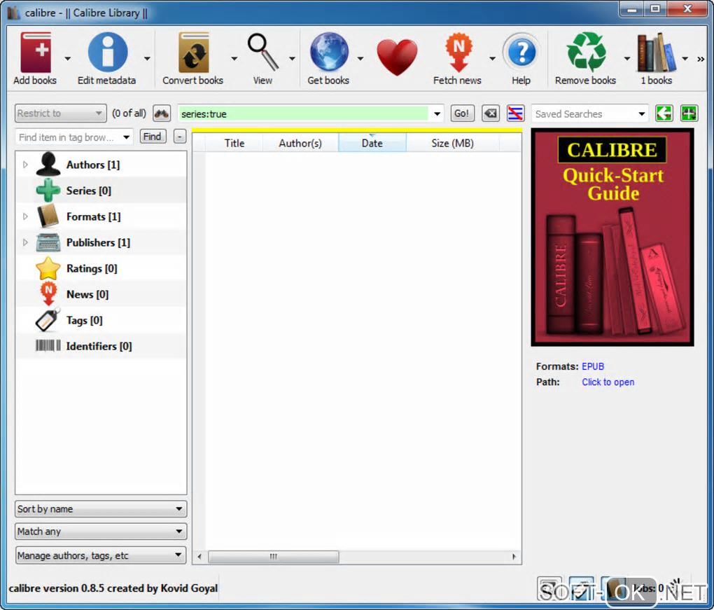Click the red heart donate icon
The height and width of the screenshot is (610, 714).
(397, 57)
